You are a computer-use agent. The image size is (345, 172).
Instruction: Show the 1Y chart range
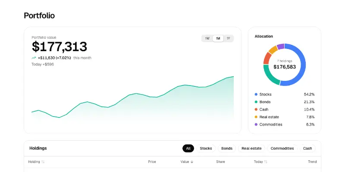228,38
